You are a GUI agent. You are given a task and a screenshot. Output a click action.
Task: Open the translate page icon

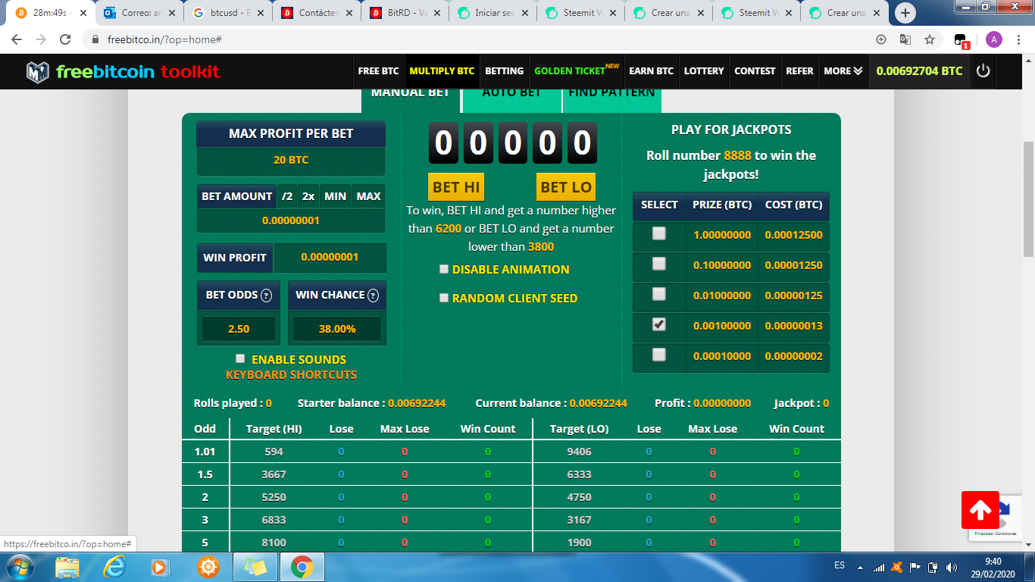[905, 39]
